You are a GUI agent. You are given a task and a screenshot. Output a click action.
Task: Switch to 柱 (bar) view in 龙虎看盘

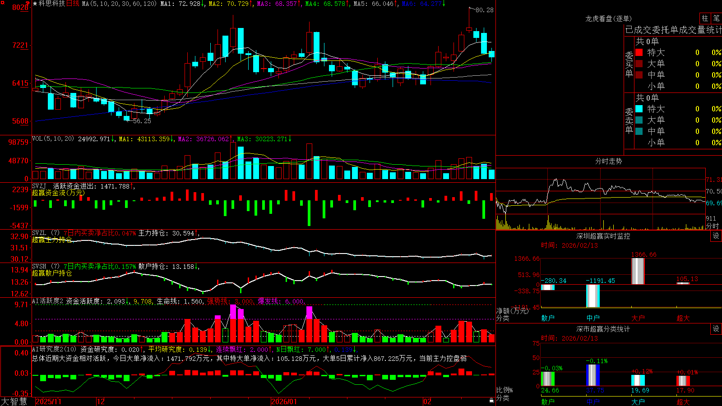click(x=705, y=18)
